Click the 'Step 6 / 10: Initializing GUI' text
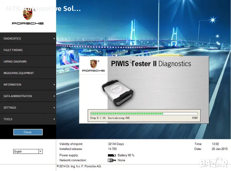Viewport: 231px width, 171px height. tap(110, 118)
